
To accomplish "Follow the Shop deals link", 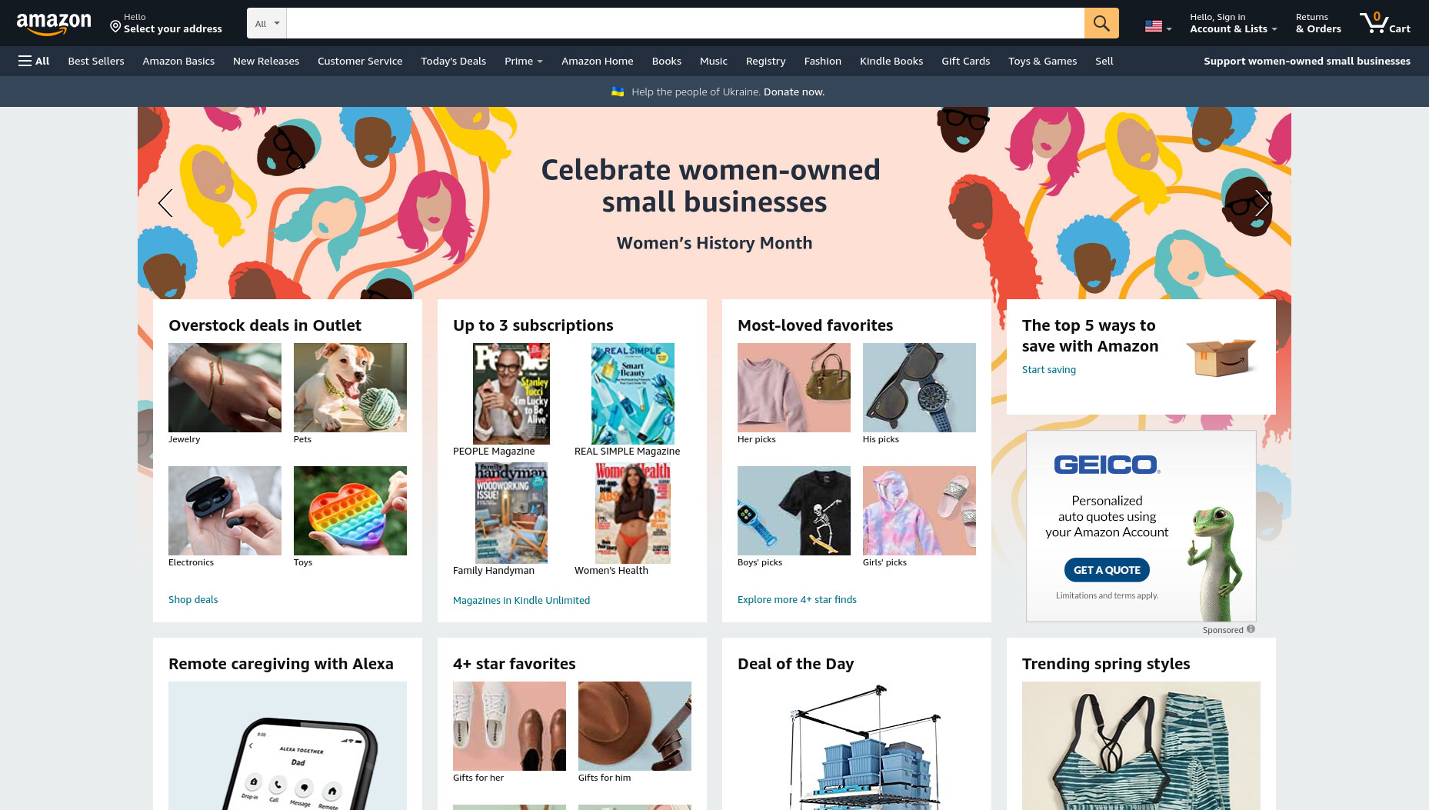I will [193, 599].
